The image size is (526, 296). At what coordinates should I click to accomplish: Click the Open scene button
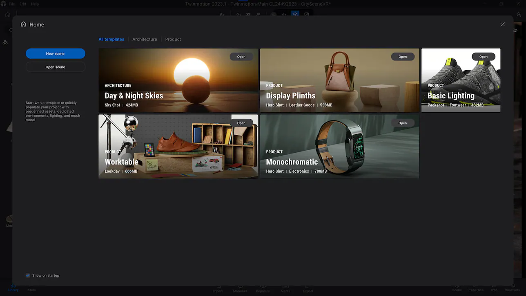coord(55,67)
